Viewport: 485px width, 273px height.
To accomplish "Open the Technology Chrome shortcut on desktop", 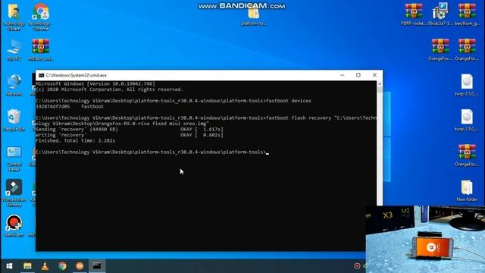I will coord(40,17).
